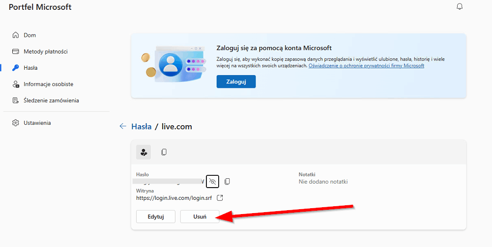Copy password with the copy icon
Image resolution: width=492 pixels, height=247 pixels.
click(x=227, y=181)
